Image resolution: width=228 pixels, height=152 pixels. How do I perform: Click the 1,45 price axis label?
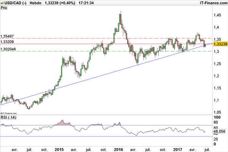coord(217,15)
